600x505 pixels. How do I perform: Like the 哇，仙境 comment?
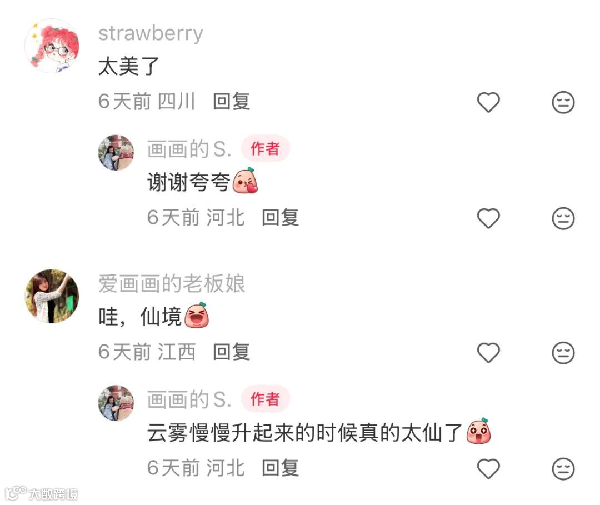[488, 352]
